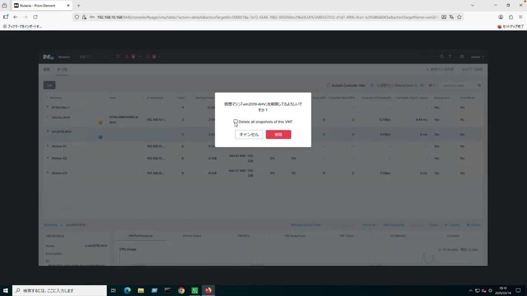527x296 pixels.
Task: Click the Manage Guest Tools link
Action: pos(305,225)
